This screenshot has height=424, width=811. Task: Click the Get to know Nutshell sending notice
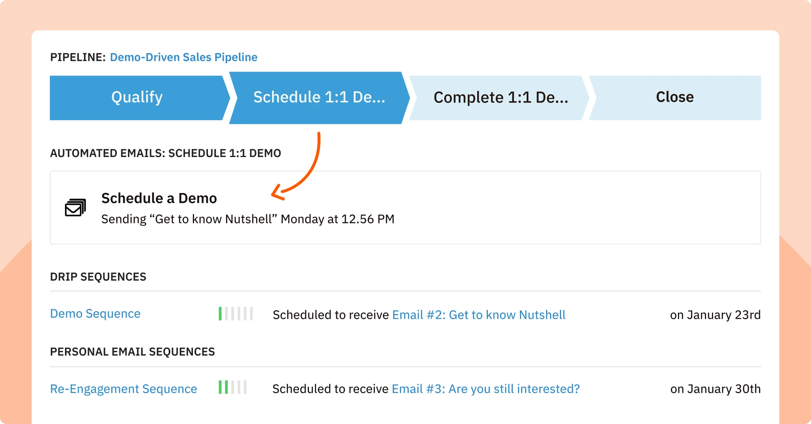point(247,219)
